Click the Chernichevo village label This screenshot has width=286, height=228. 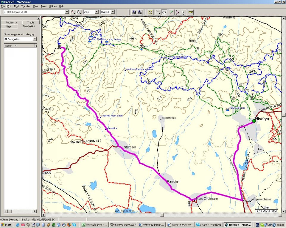(262, 199)
